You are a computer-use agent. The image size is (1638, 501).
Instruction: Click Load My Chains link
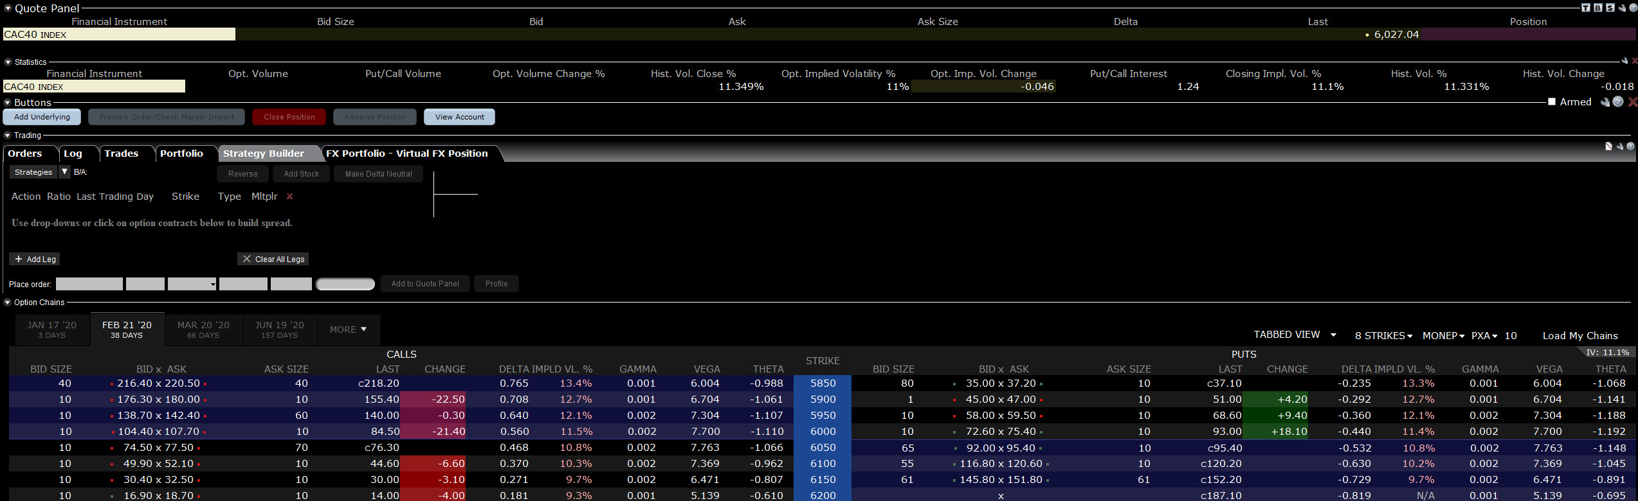click(x=1580, y=336)
